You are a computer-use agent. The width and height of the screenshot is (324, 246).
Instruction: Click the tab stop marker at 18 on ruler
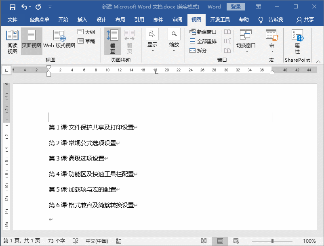pos(157,72)
